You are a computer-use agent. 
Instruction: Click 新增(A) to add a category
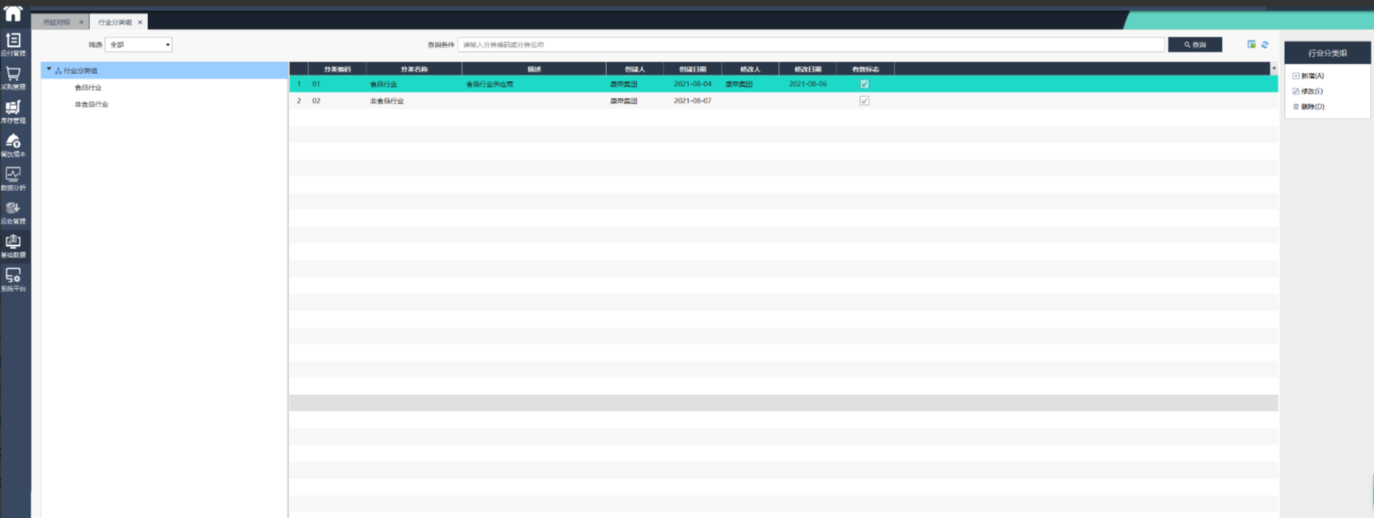pyautogui.click(x=1311, y=76)
